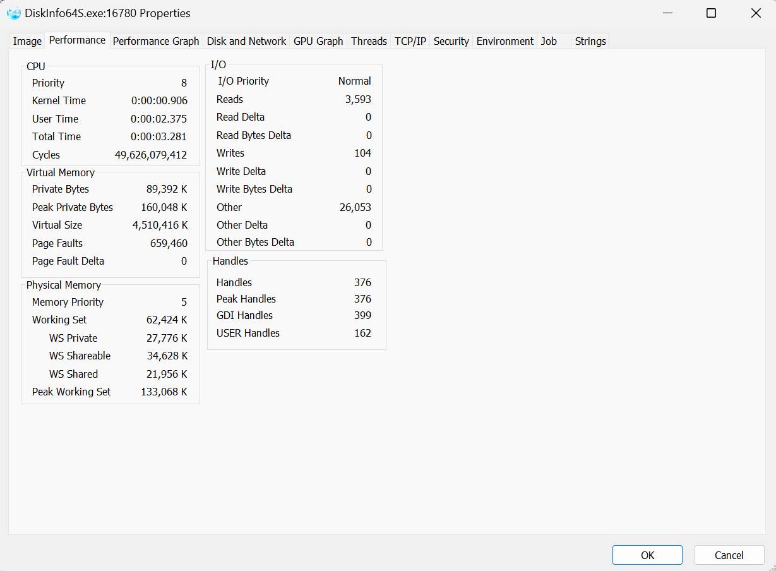Viewport: 776px width, 571px height.
Task: Click the Write Bytes Delta label
Action: pos(254,189)
